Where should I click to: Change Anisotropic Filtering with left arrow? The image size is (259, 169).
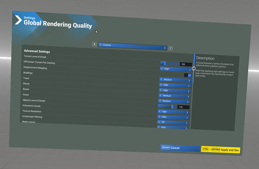(x=159, y=122)
